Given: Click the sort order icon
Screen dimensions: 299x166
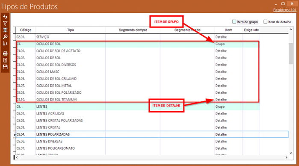Looking at the screenshot, I should tap(5, 44).
